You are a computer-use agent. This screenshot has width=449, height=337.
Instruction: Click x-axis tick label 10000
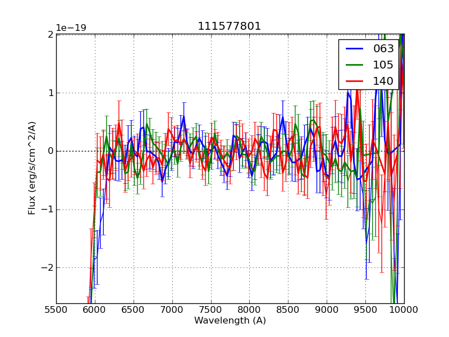tap(404, 309)
